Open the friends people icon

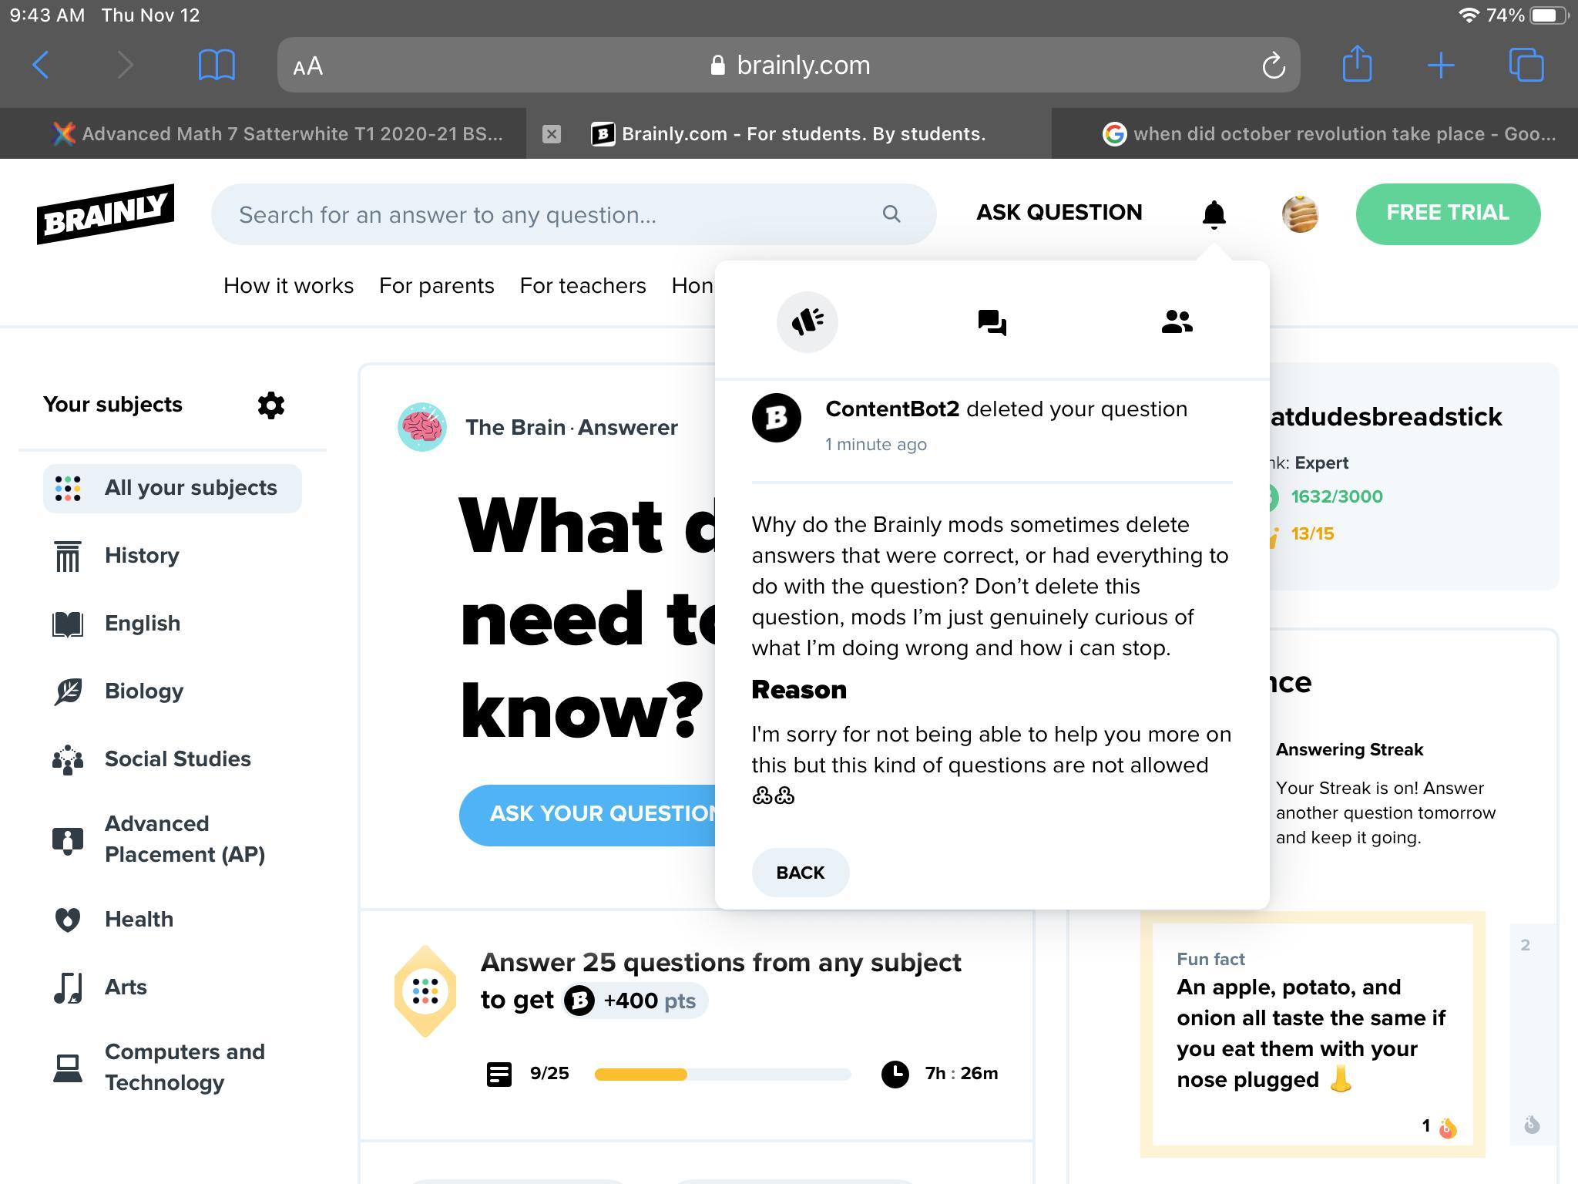point(1177,321)
